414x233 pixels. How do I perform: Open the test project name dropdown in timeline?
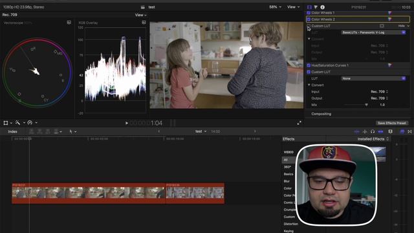[201, 131]
